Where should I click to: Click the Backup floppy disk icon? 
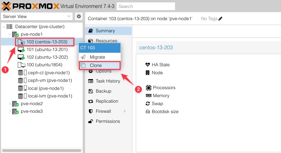[91, 91]
